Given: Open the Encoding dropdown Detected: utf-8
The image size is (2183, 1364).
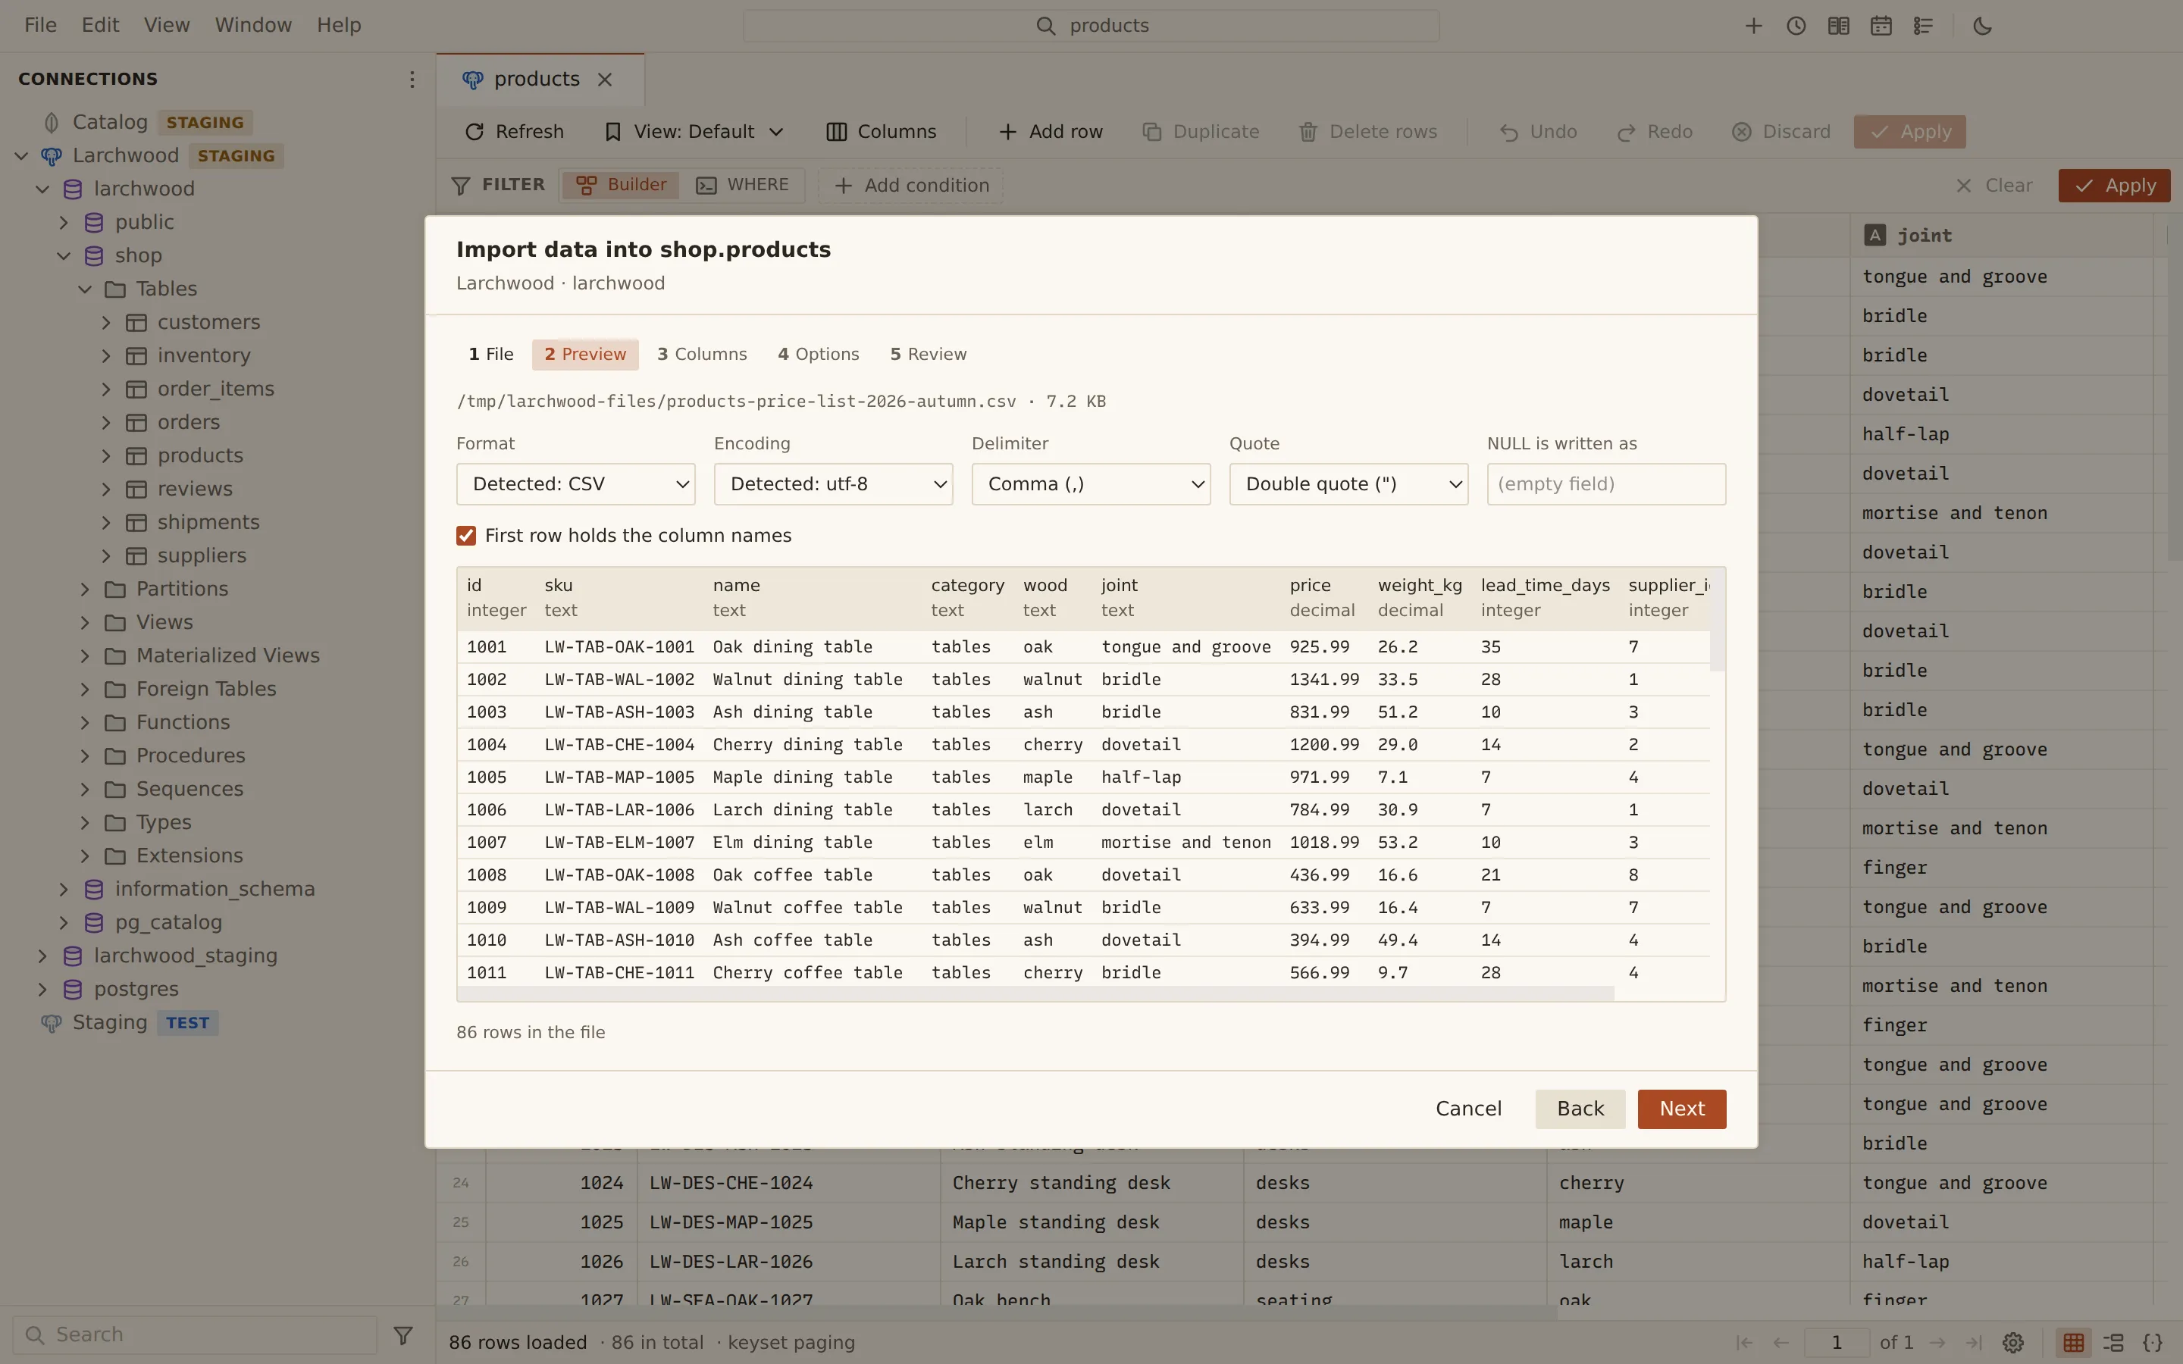Looking at the screenshot, I should pos(834,484).
